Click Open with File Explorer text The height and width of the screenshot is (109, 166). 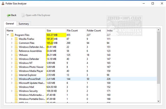pos(38,15)
